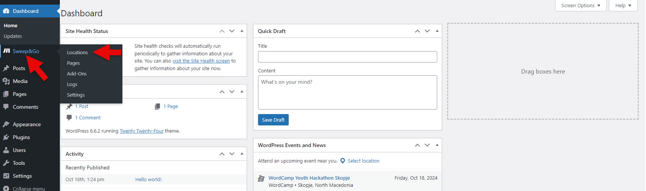Move WordPress Events and News panel down
The height and width of the screenshot is (191, 646).
427,145
